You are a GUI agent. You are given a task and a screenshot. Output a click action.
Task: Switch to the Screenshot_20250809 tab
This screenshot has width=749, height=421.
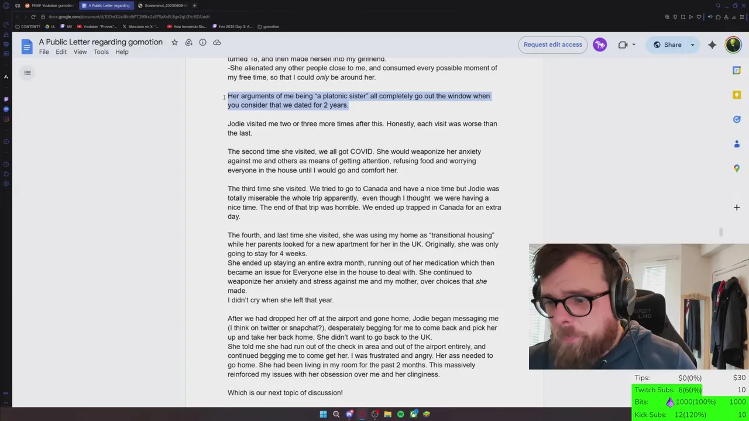(x=162, y=6)
